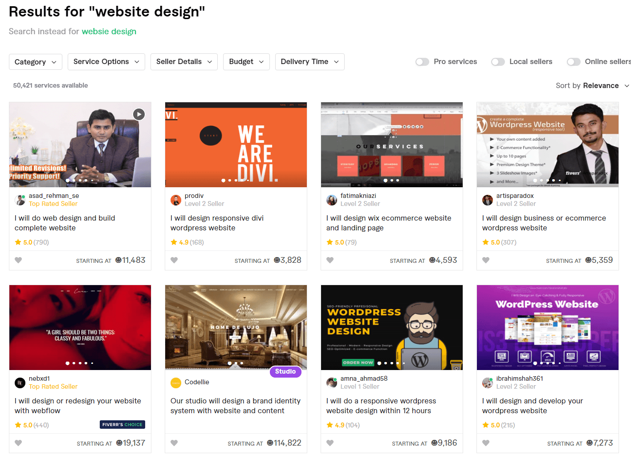Play the video on asad_rehman_se gig
Viewport: 631px width, 459px height.
pos(139,114)
